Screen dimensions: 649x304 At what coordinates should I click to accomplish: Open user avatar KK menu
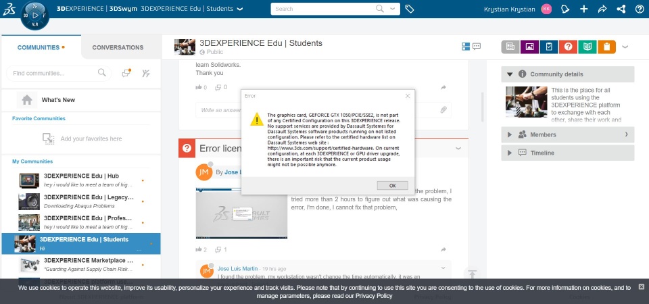point(546,9)
